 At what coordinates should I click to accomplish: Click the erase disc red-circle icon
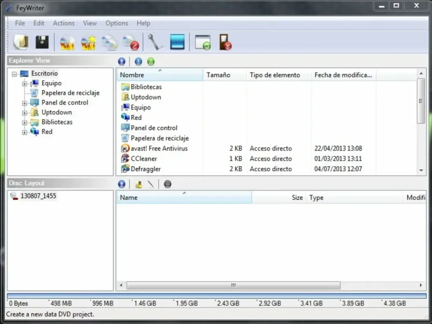pyautogui.click(x=131, y=43)
